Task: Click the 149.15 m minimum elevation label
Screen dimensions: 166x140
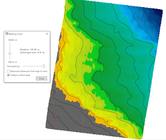Action: [12, 62]
